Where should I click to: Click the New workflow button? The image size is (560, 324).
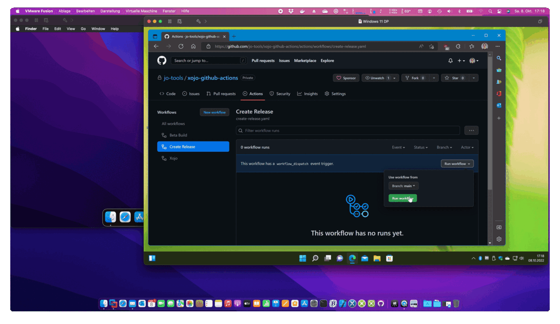point(215,113)
